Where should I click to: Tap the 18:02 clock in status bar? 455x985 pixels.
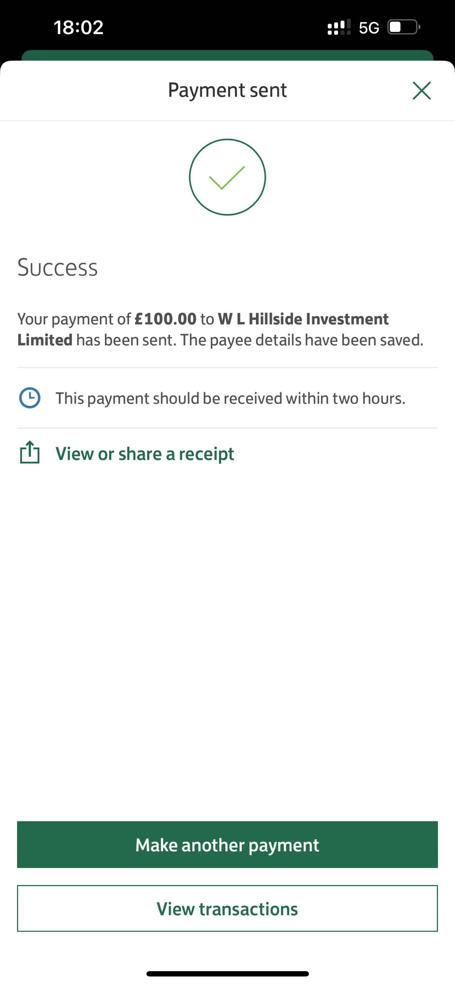click(78, 27)
